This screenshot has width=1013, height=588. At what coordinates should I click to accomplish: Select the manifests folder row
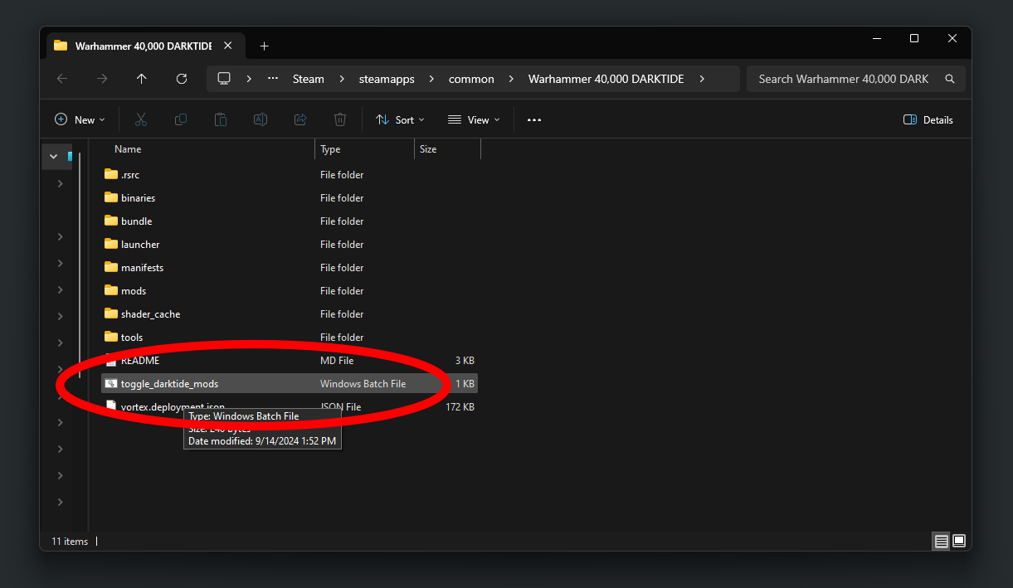(290, 267)
